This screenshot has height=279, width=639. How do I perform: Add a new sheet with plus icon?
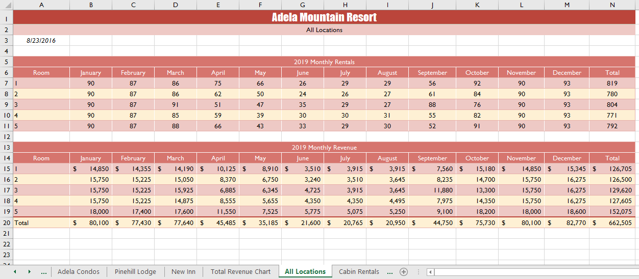(404, 272)
